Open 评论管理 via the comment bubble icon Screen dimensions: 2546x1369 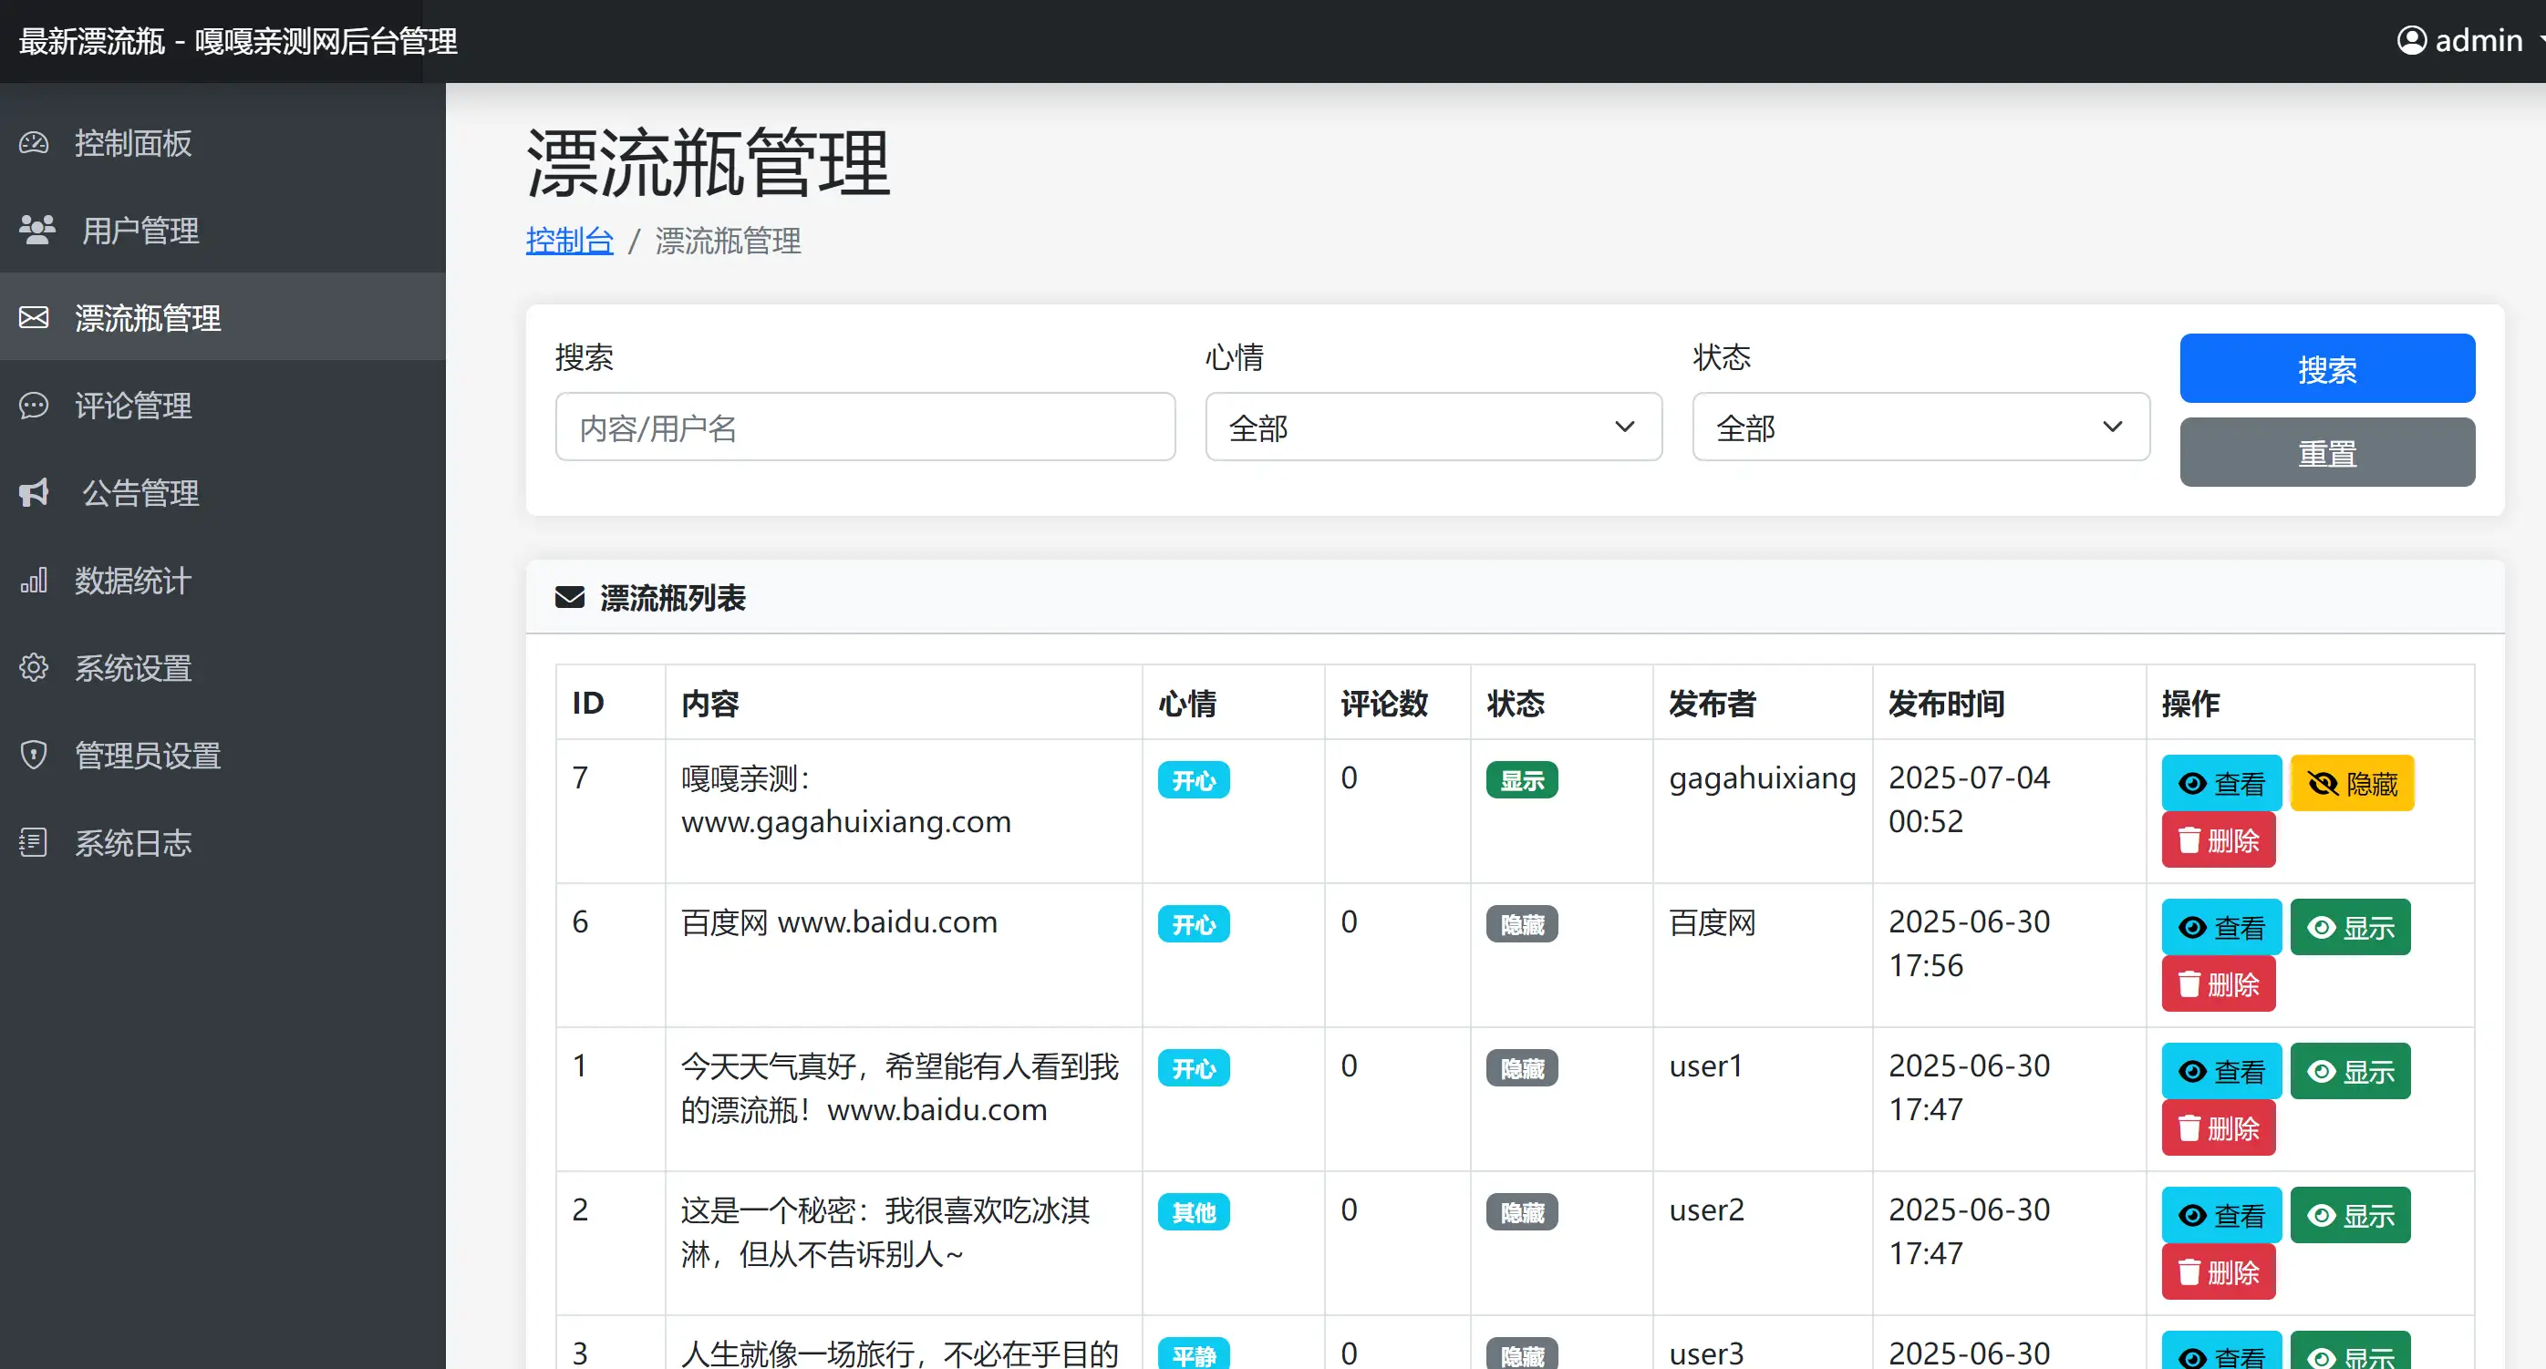34,406
